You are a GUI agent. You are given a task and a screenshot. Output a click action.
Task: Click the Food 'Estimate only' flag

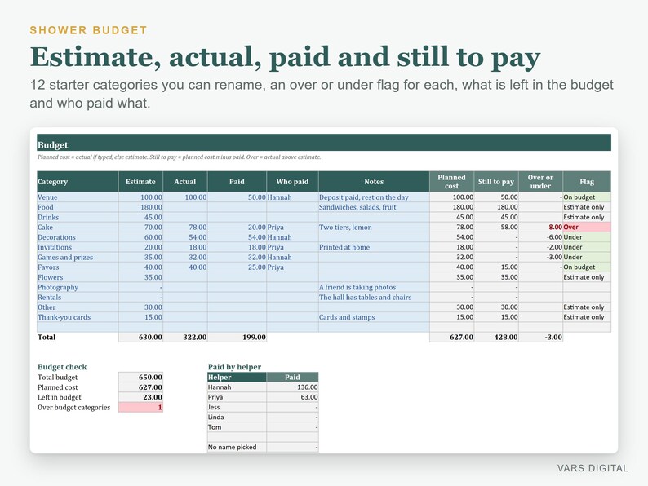pos(587,207)
